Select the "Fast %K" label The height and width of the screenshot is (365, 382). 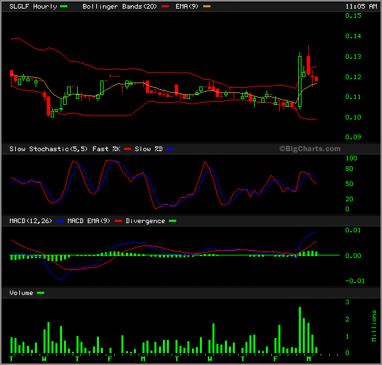(106, 149)
